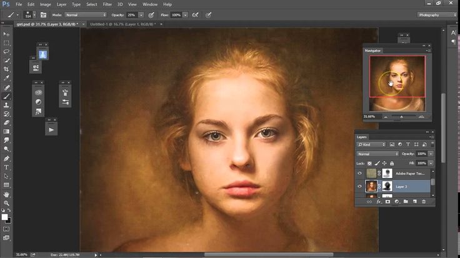The width and height of the screenshot is (460, 258).
Task: Click the foreground color swatch
Action: 5,216
